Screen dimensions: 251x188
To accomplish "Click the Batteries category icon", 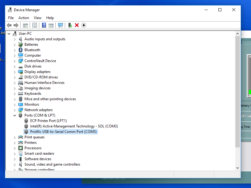I will tap(21, 45).
